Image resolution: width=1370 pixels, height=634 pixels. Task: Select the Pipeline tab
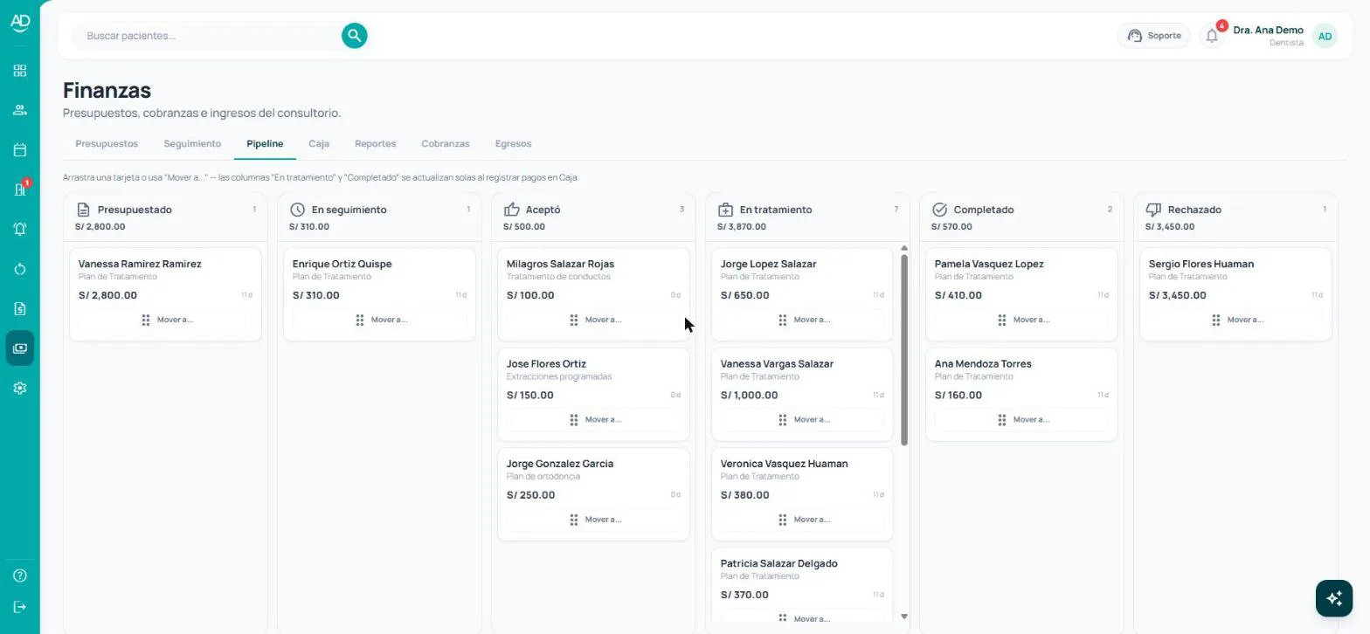(x=265, y=144)
